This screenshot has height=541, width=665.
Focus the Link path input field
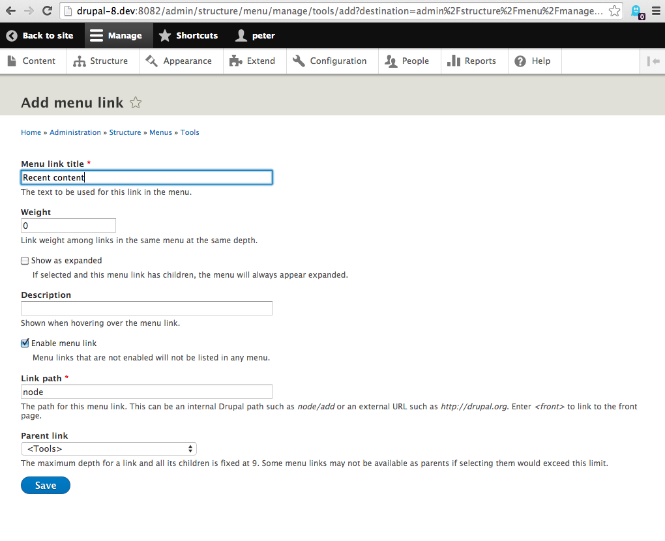click(147, 392)
